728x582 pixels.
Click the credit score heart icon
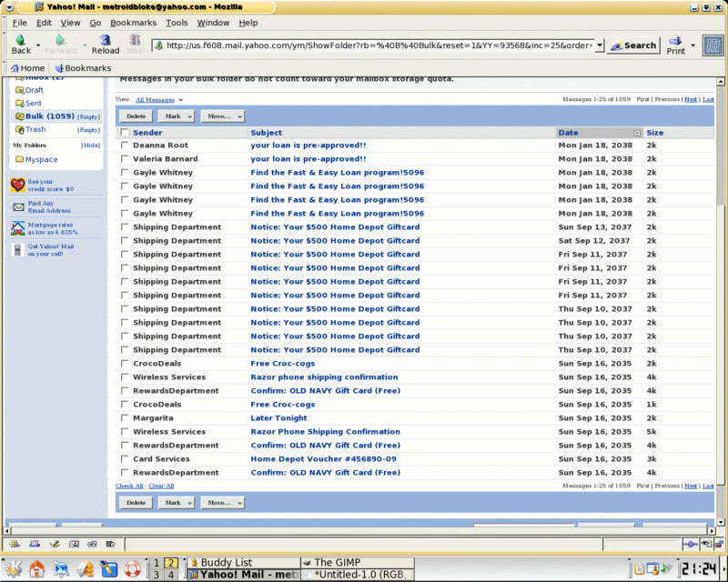[x=17, y=186]
